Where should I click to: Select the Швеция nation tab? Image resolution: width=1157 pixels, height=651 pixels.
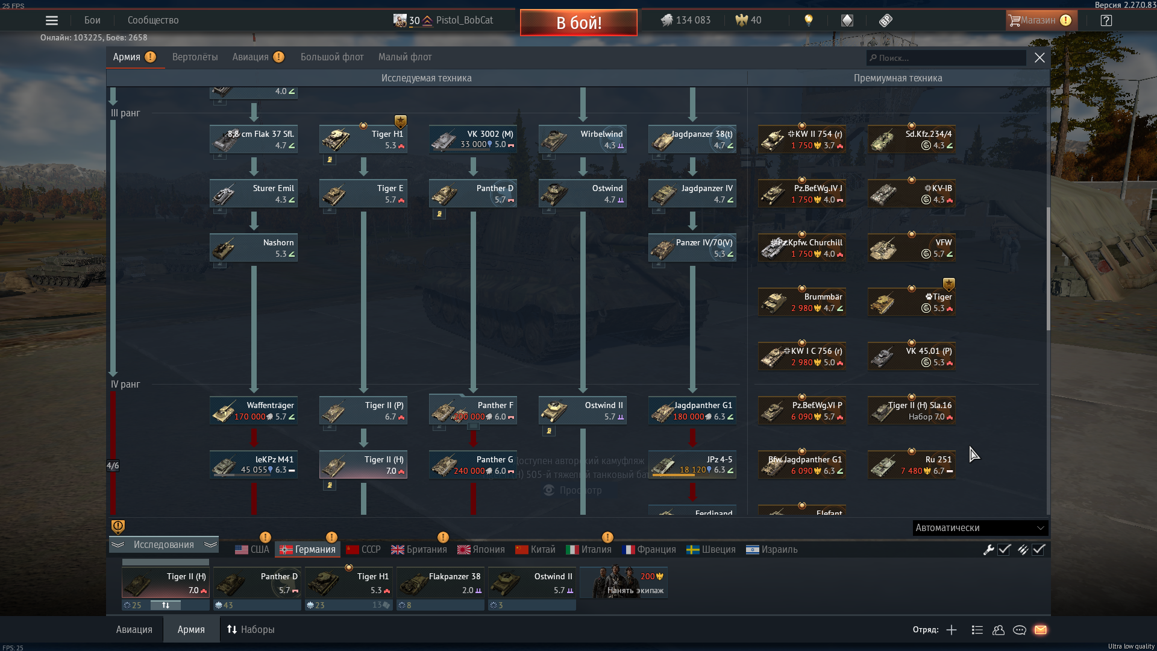point(711,550)
